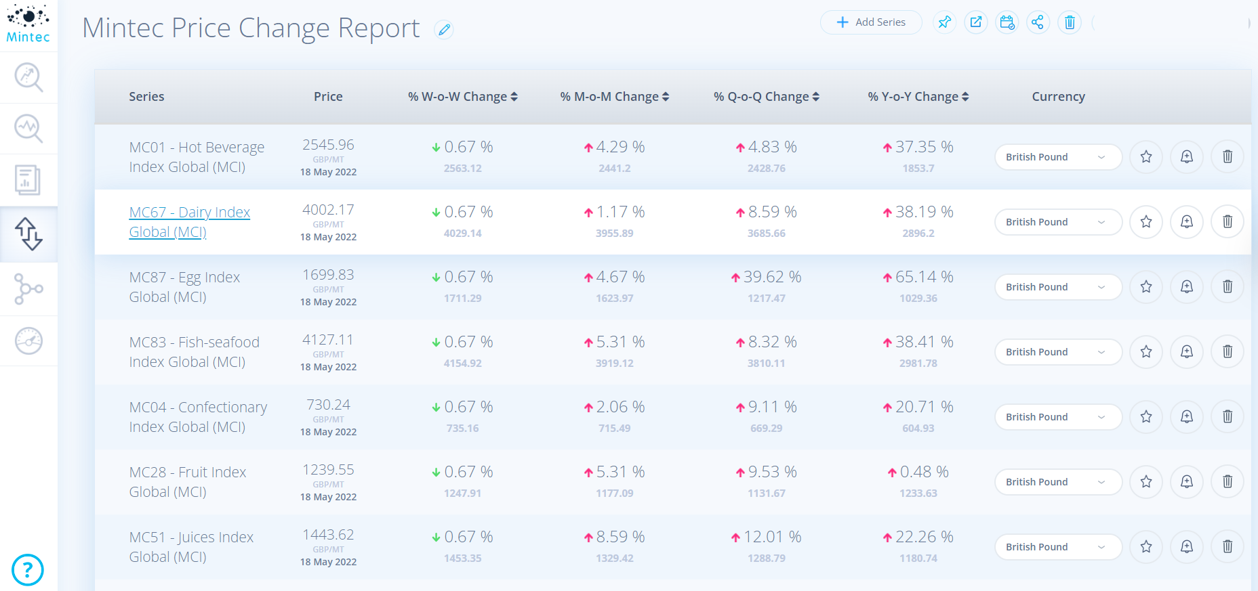
Task: Sort by % Y-o-Y Change column header
Action: click(x=918, y=97)
